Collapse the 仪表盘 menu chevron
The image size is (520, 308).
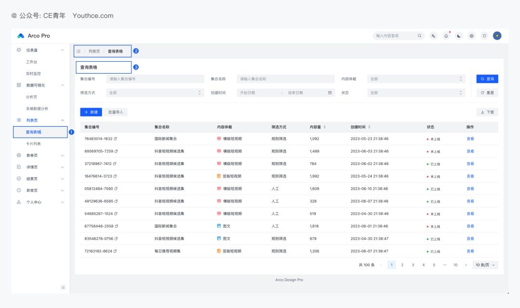point(62,50)
